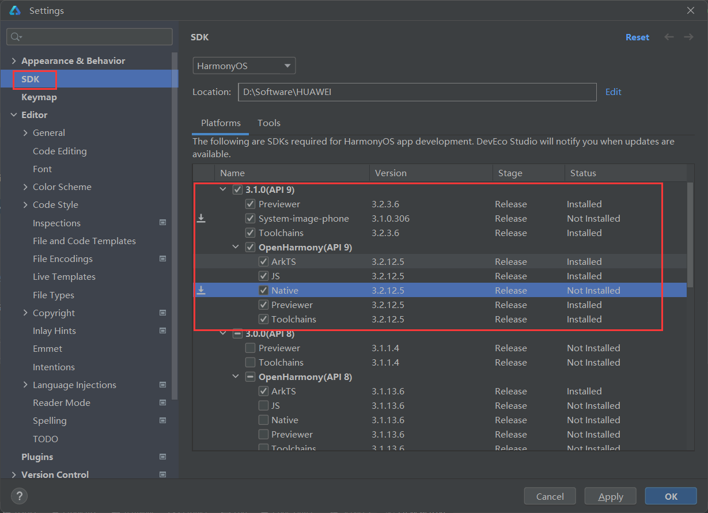Confirm settings with the OK button
708x513 pixels.
671,496
